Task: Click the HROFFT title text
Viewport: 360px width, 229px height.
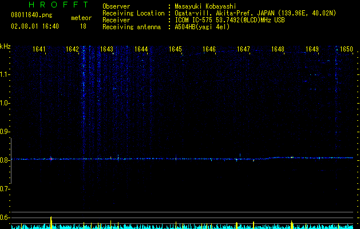Action: (x=59, y=5)
